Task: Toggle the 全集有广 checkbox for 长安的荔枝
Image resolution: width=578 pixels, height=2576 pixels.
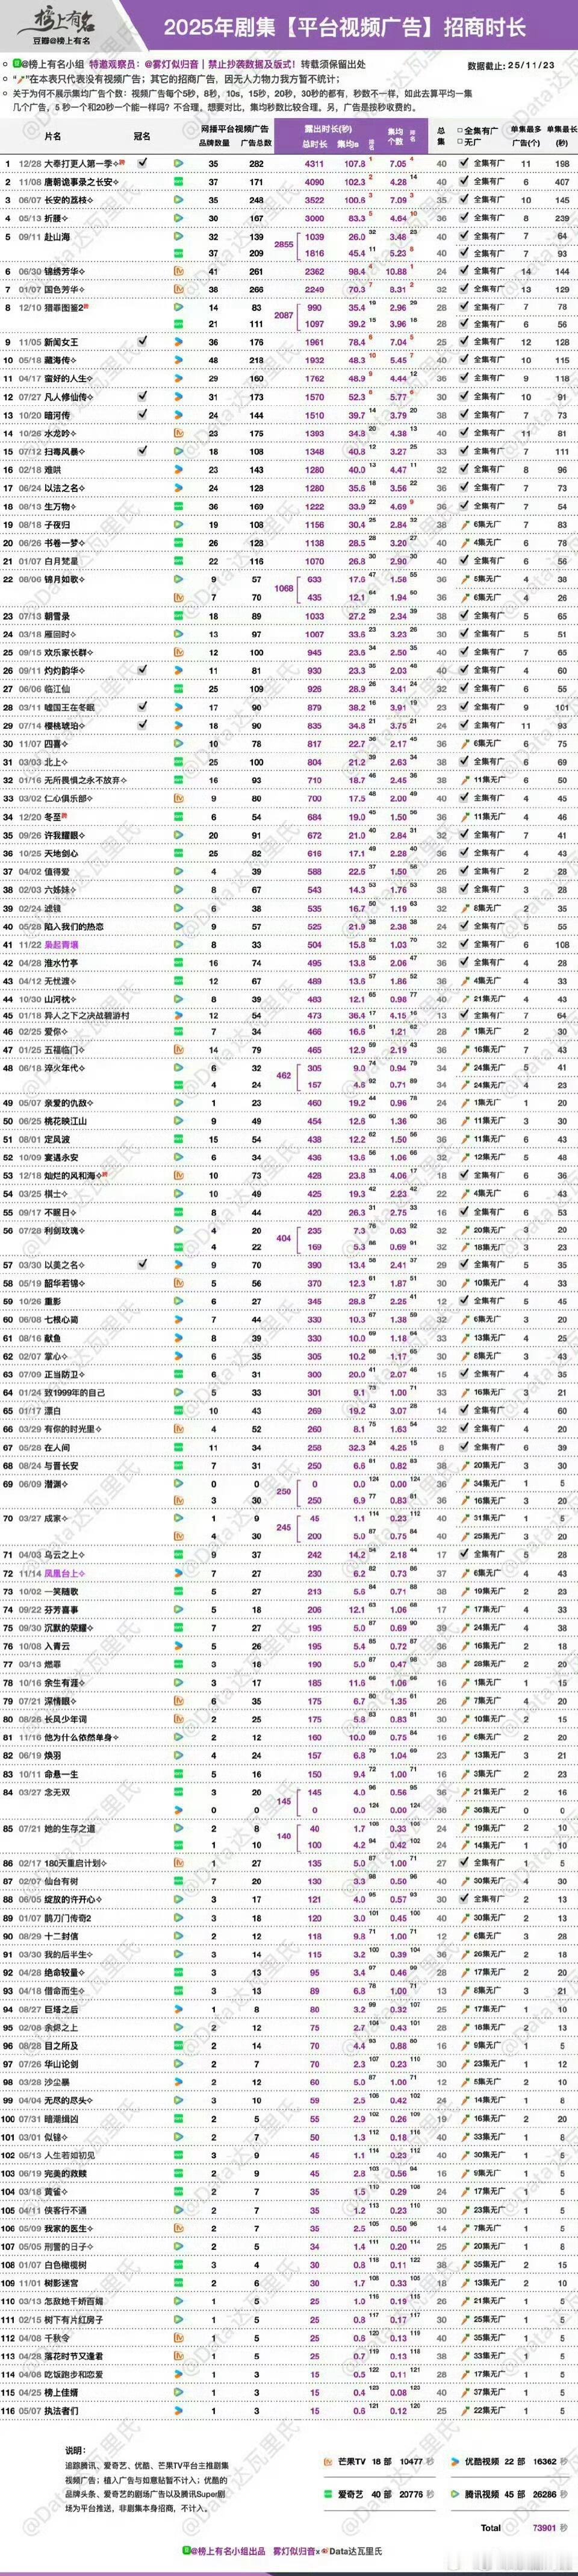Action: [464, 199]
